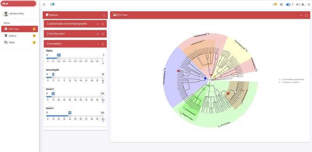
Task: Expand the Tree Struction section
Action: pyautogui.click(x=98, y=34)
